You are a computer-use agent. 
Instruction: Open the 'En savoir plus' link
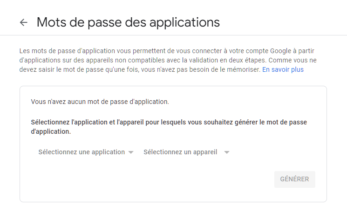[x=283, y=69]
